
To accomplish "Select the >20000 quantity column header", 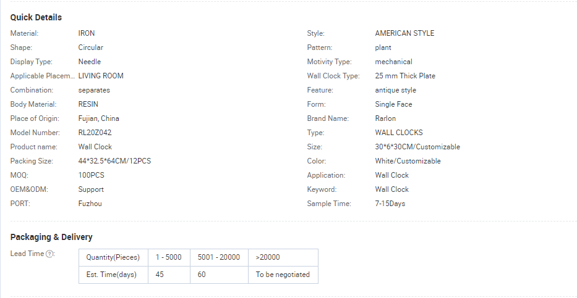I will tap(268, 257).
